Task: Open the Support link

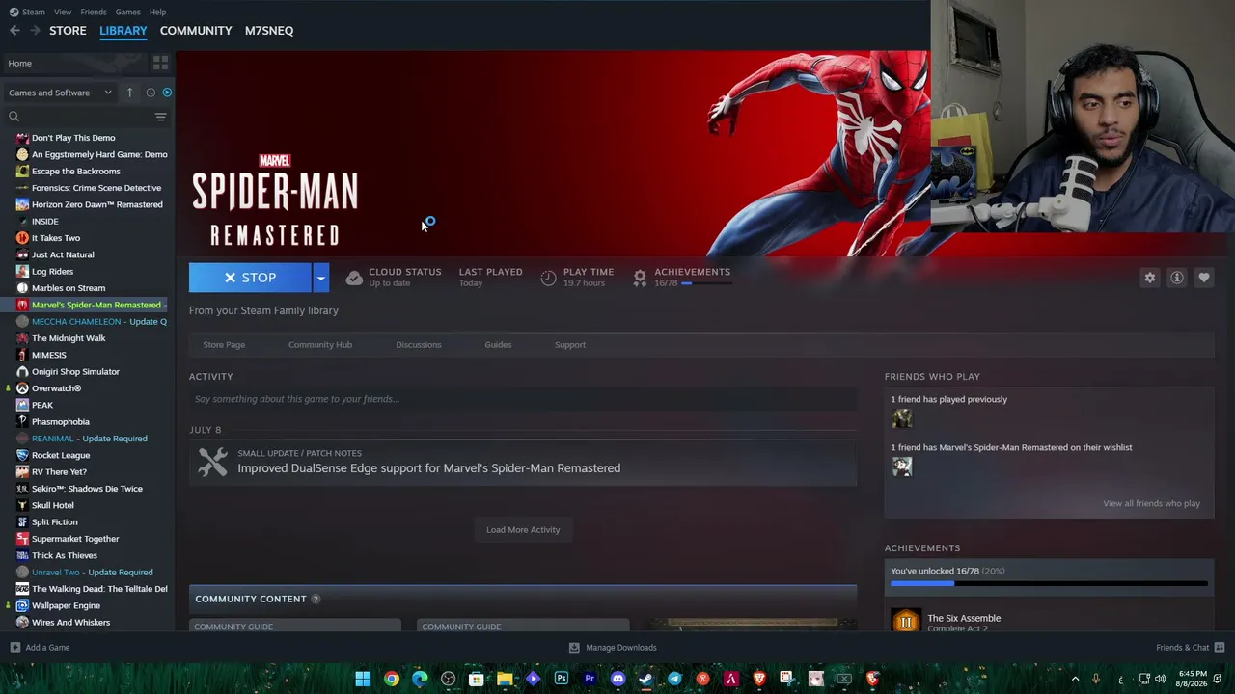Action: pyautogui.click(x=570, y=345)
